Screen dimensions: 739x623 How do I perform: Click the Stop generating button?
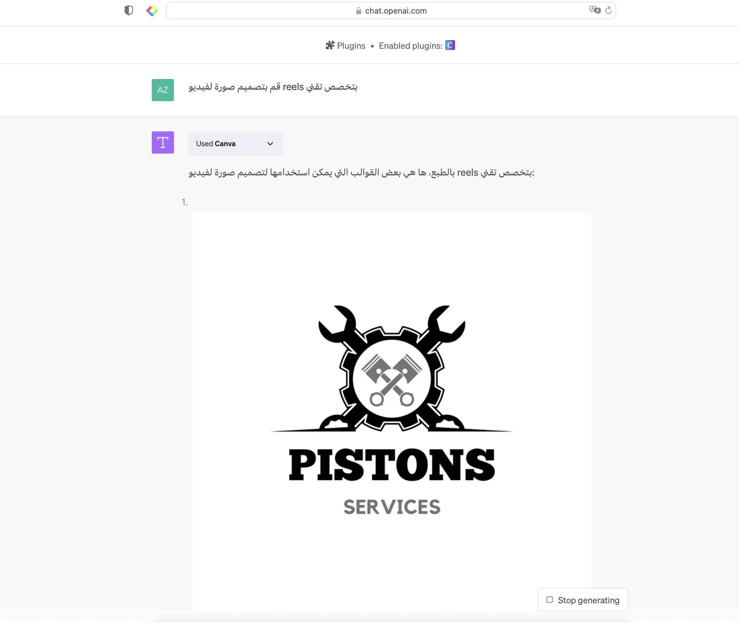click(583, 600)
